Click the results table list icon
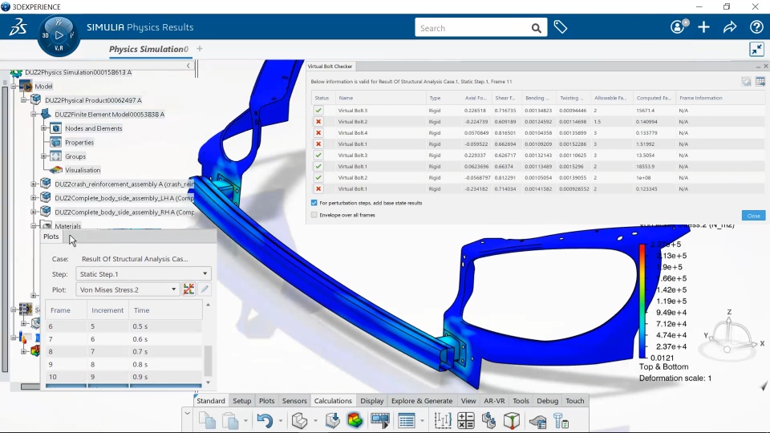The image size is (770, 433). (x=407, y=421)
